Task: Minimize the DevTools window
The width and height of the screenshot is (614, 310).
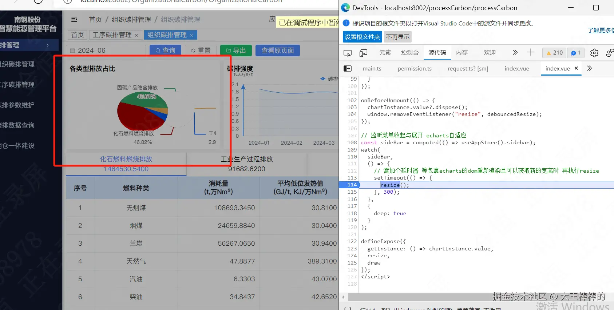Action: coord(571,8)
